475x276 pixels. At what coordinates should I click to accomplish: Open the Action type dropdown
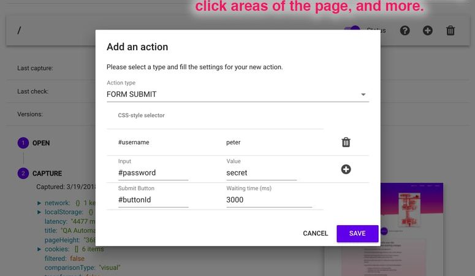point(238,94)
